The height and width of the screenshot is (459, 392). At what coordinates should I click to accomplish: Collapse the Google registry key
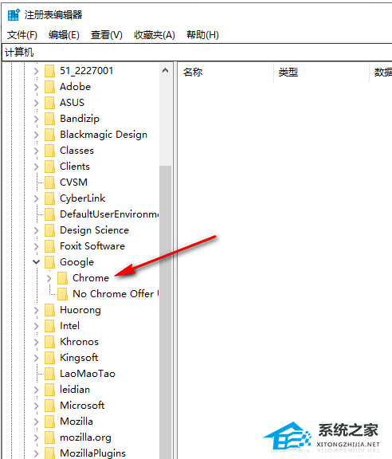point(37,261)
